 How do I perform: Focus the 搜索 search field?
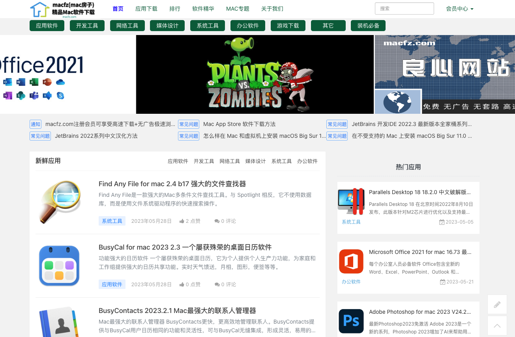click(405, 9)
